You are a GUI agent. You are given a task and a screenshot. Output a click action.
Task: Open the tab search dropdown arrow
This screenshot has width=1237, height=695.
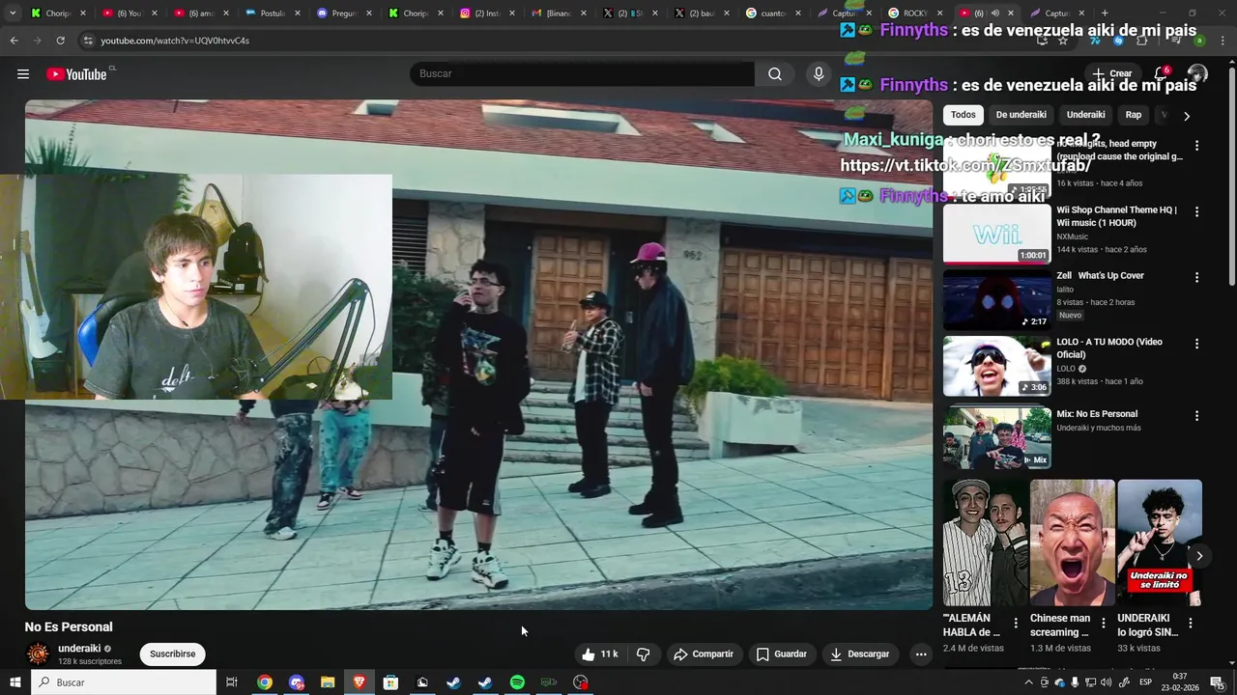12,14
